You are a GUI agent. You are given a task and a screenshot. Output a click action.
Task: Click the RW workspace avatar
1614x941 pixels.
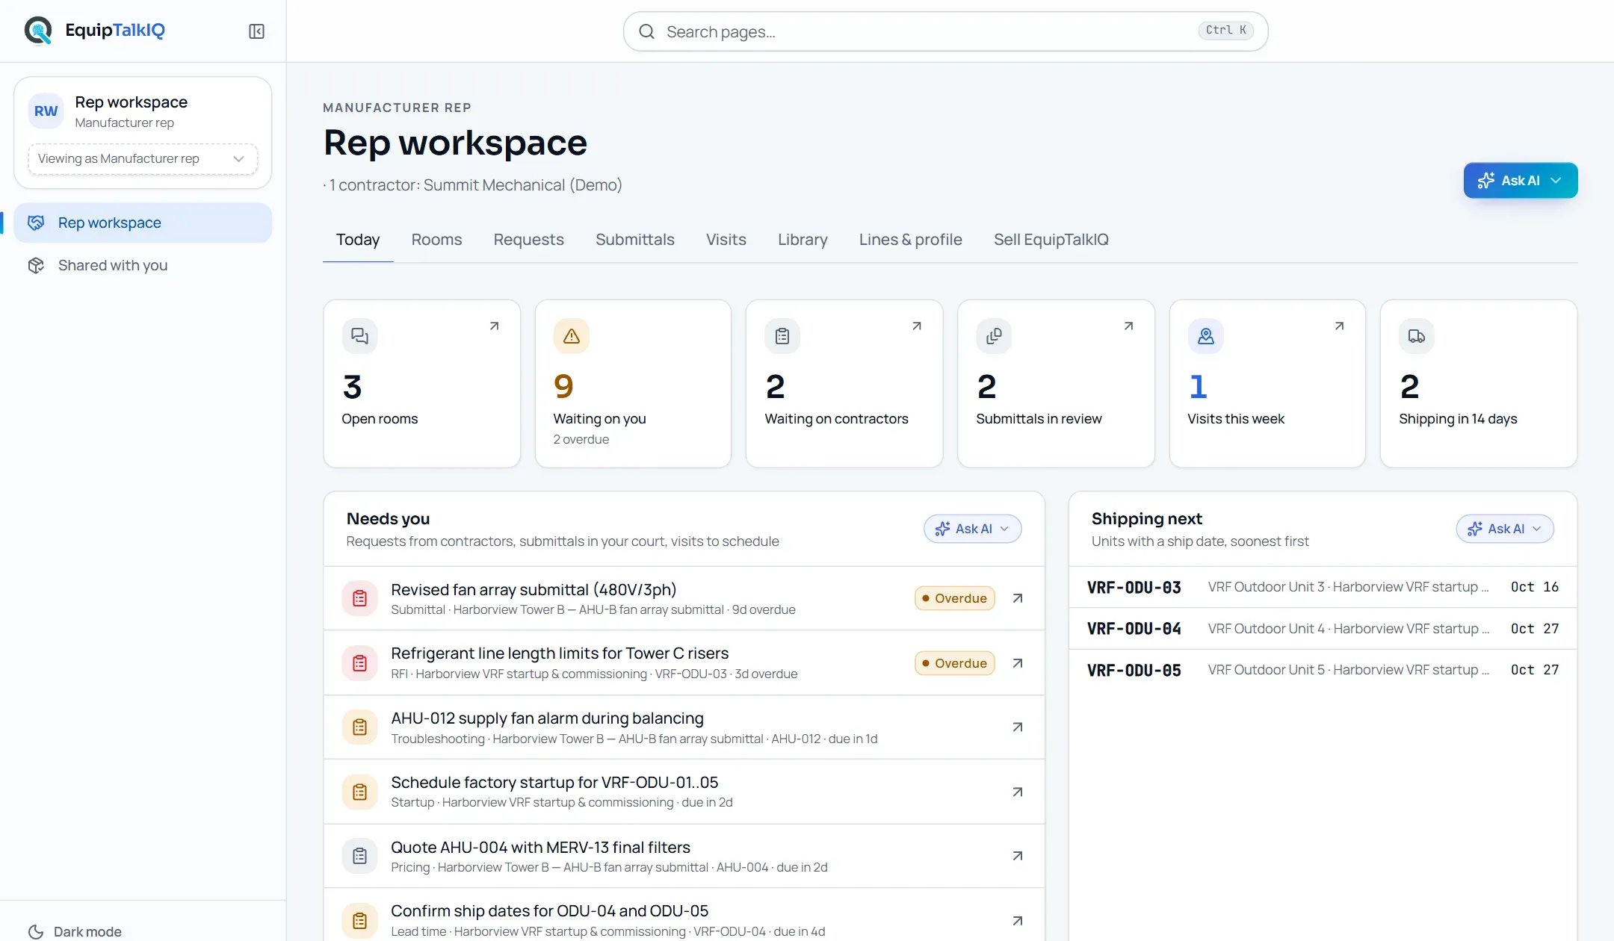[46, 111]
